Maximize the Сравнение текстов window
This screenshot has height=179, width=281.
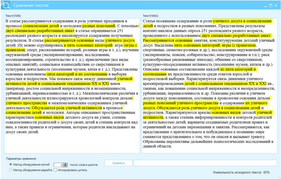[271, 6]
